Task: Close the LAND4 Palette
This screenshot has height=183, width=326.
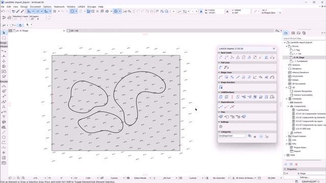Action: click(x=274, y=49)
